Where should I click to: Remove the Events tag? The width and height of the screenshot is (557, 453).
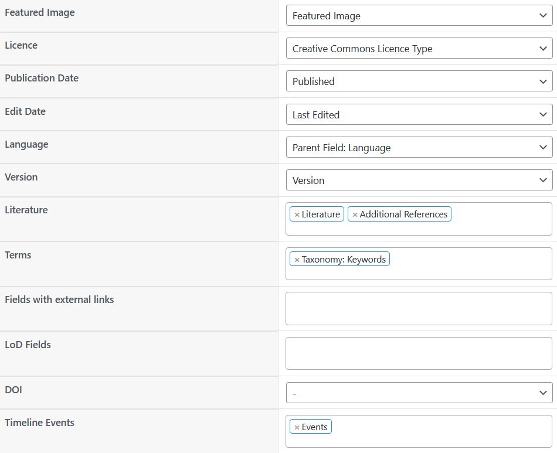point(297,427)
